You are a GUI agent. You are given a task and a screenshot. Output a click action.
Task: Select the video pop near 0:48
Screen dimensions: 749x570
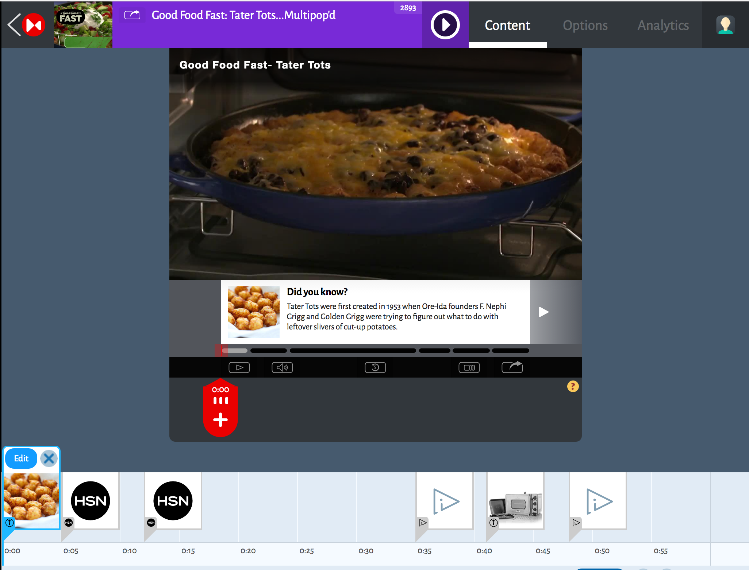[x=598, y=500]
